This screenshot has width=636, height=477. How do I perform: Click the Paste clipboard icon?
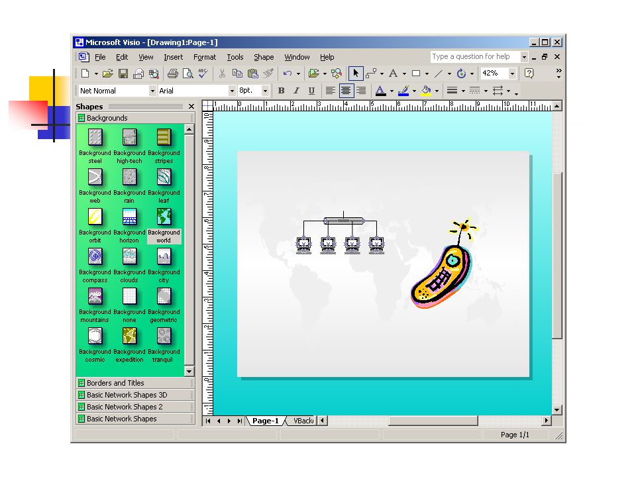[252, 74]
